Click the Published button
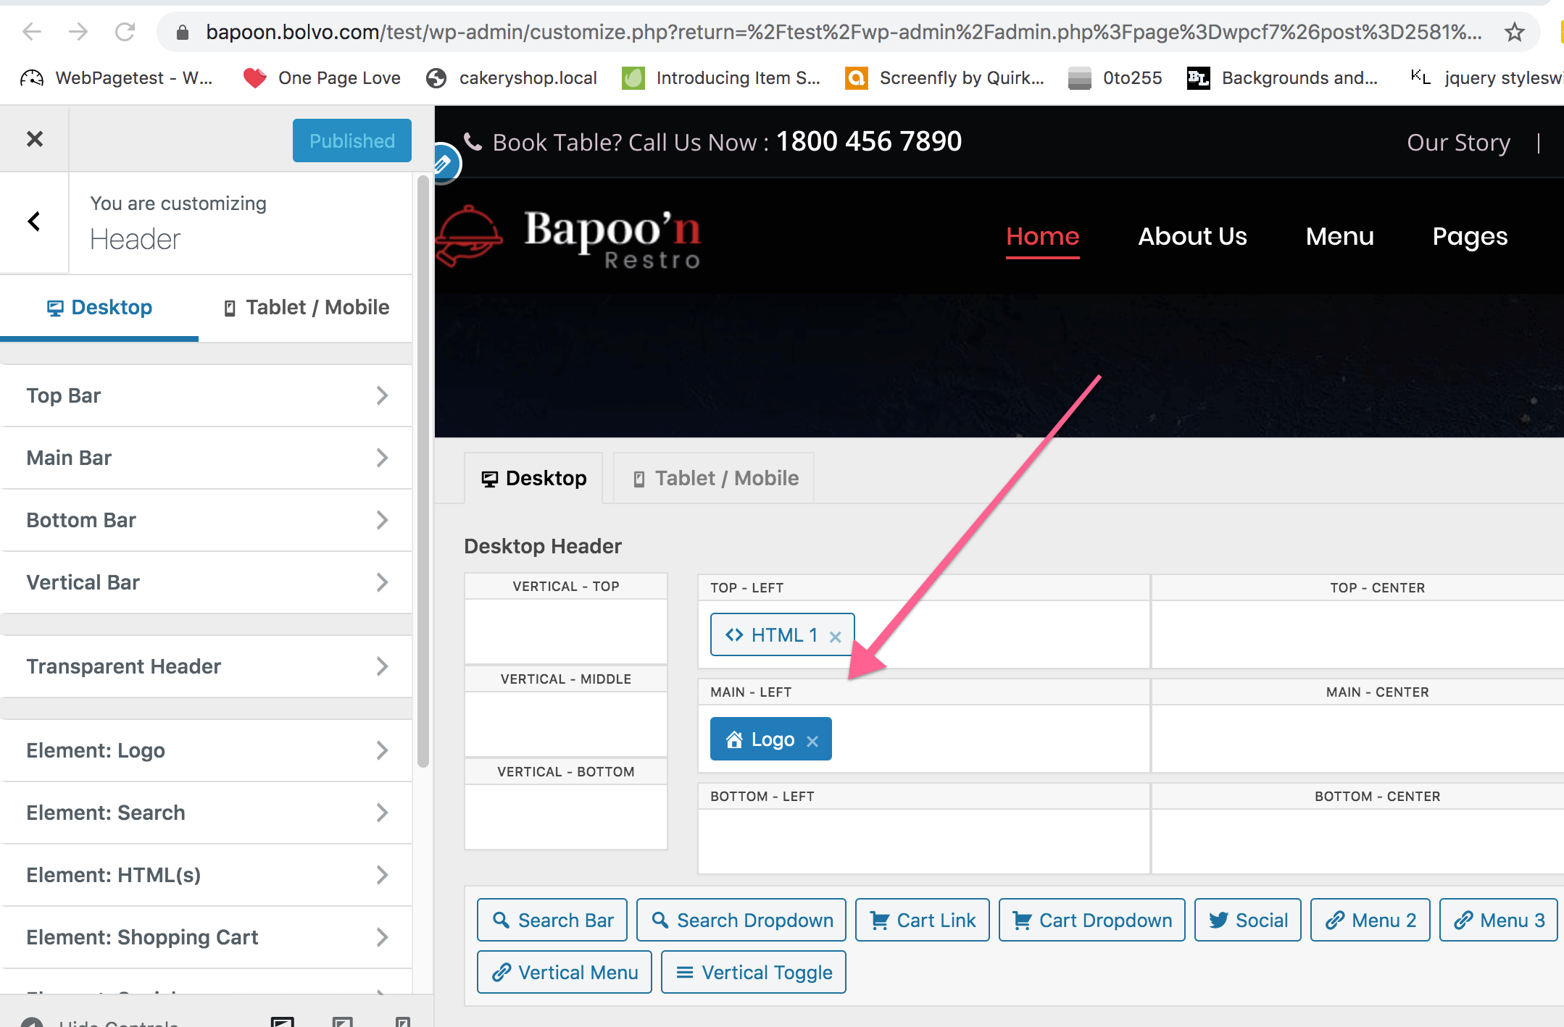The height and width of the screenshot is (1027, 1564). 352,141
